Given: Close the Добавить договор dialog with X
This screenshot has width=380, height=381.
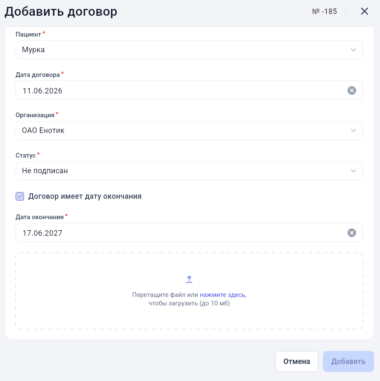Looking at the screenshot, I should (364, 11).
